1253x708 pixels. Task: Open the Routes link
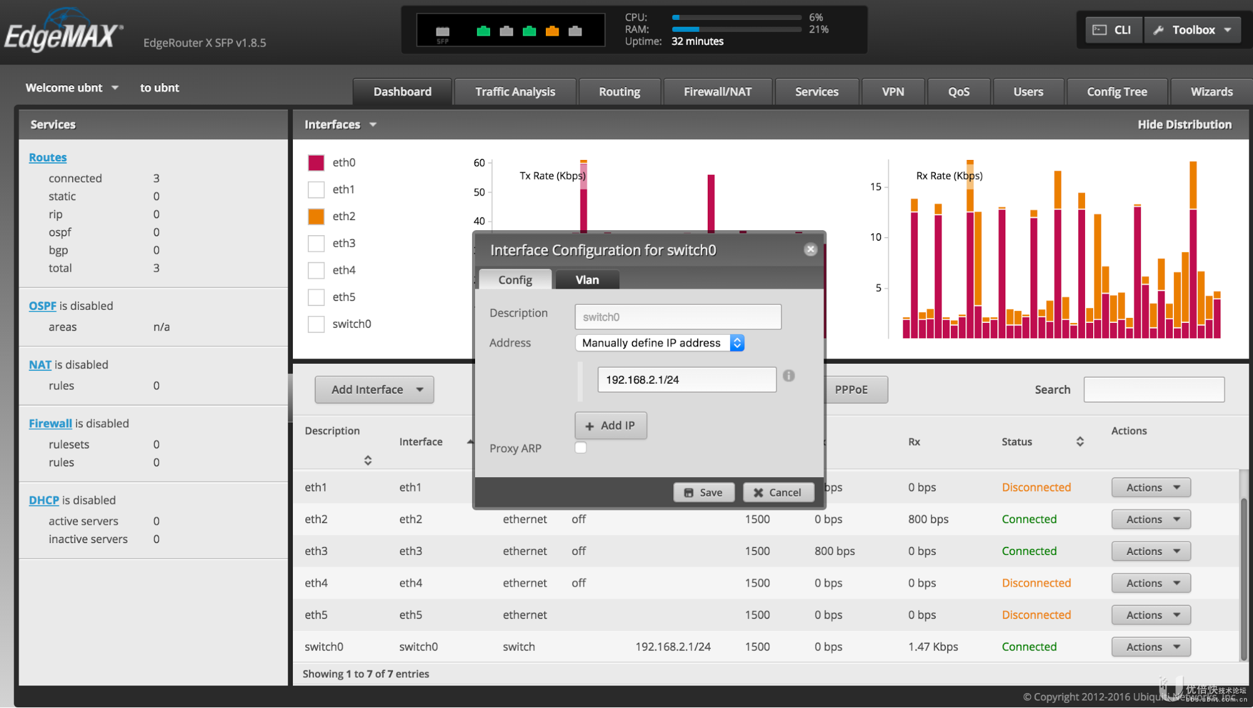48,157
